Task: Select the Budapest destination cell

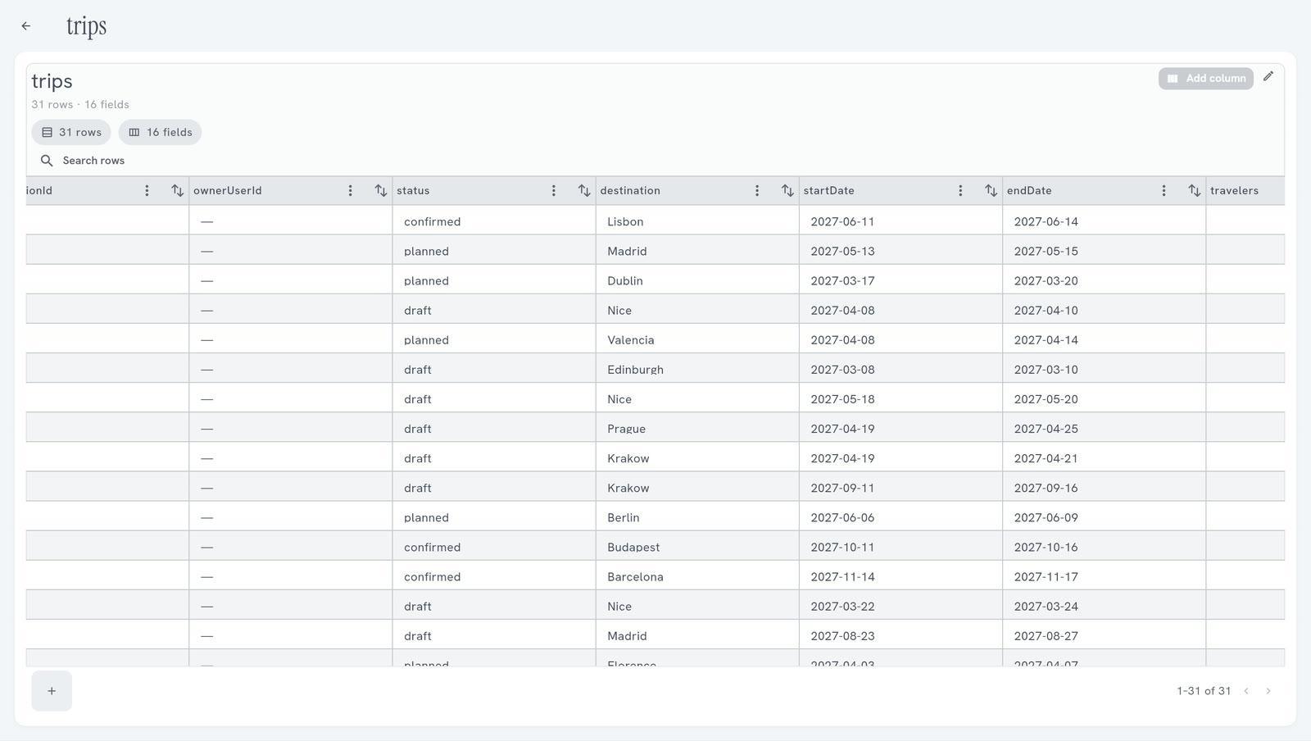Action: (697, 546)
